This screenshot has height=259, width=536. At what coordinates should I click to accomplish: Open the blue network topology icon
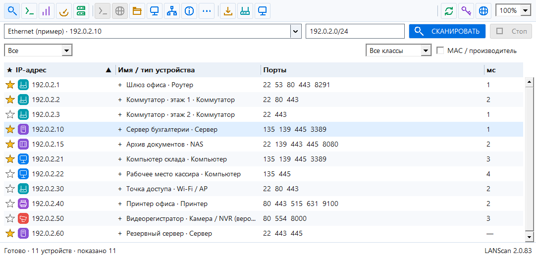tap(172, 11)
